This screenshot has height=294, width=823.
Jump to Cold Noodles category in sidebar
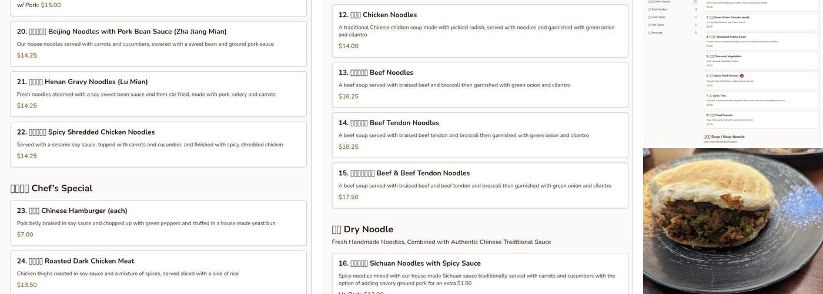[658, 9]
